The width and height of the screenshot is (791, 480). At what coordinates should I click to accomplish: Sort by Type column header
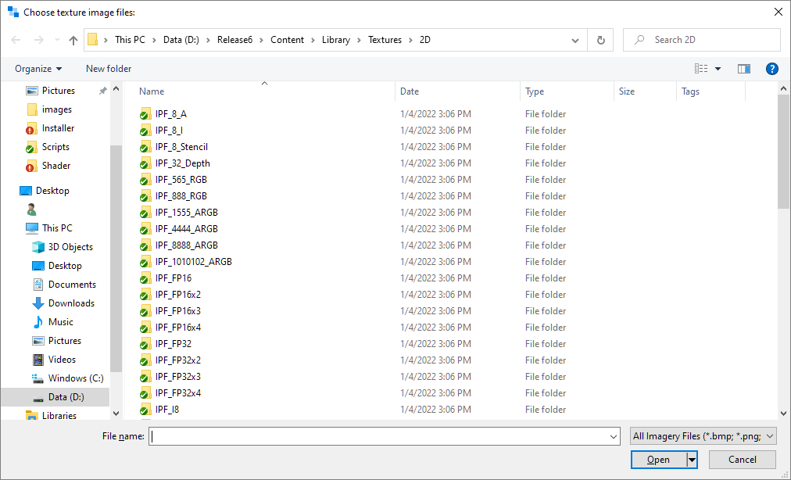[x=534, y=91]
